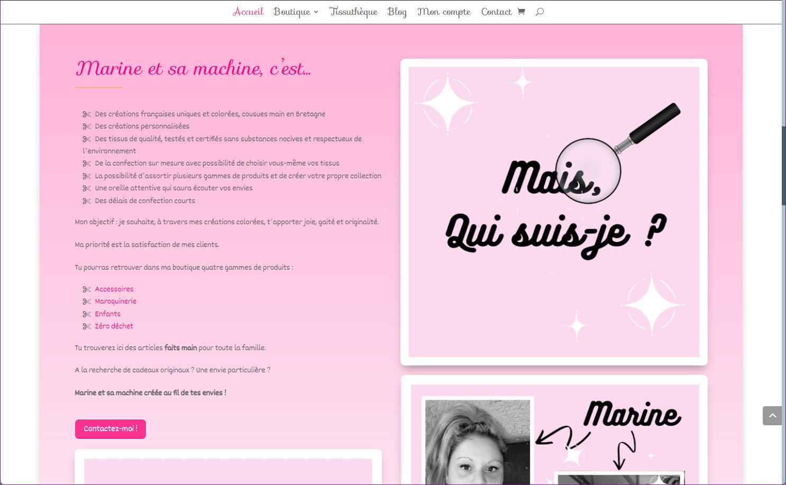
Task: Select 'Des créations françaises uniques et colorées' line
Action: point(211,114)
